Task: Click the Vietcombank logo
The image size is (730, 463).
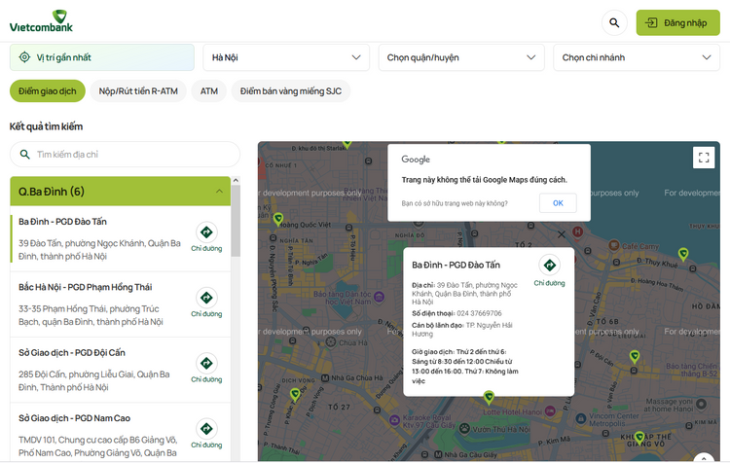Action: (41, 21)
